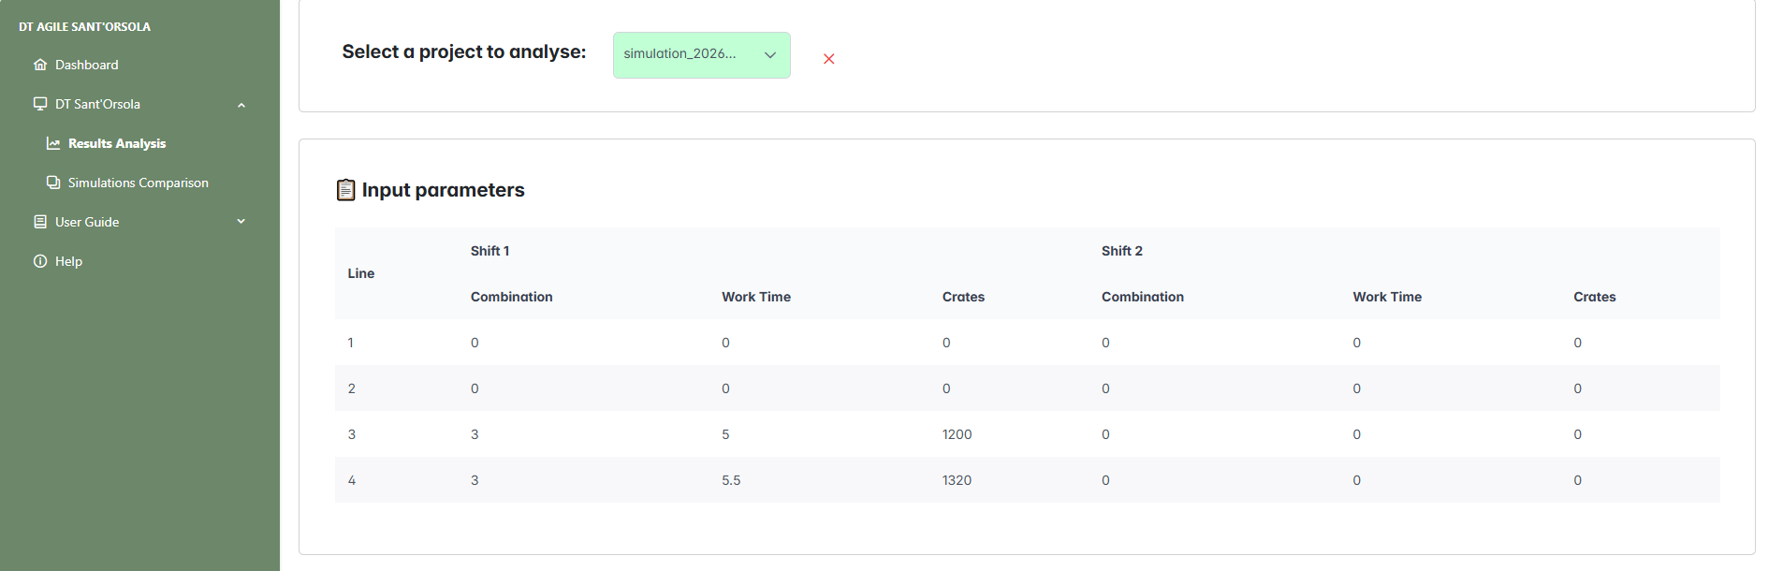
Task: Open the Dashboard link in sidebar
Action: [x=86, y=65]
